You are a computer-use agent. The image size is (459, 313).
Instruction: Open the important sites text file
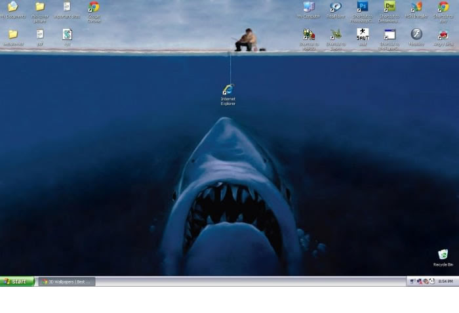click(x=67, y=7)
